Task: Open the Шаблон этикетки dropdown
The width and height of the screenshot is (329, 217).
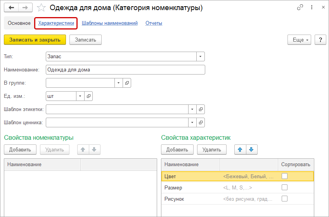Action: [192, 109]
